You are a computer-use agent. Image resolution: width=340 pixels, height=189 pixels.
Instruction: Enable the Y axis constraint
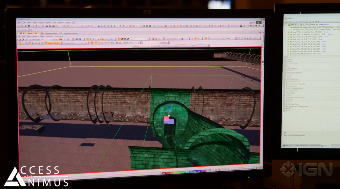[196, 39]
